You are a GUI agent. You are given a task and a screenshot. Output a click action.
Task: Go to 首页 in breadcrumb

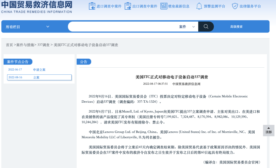(9, 45)
